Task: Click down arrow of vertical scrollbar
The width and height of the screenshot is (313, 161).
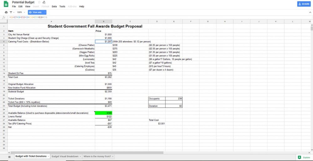Action: pyautogui.click(x=312, y=150)
